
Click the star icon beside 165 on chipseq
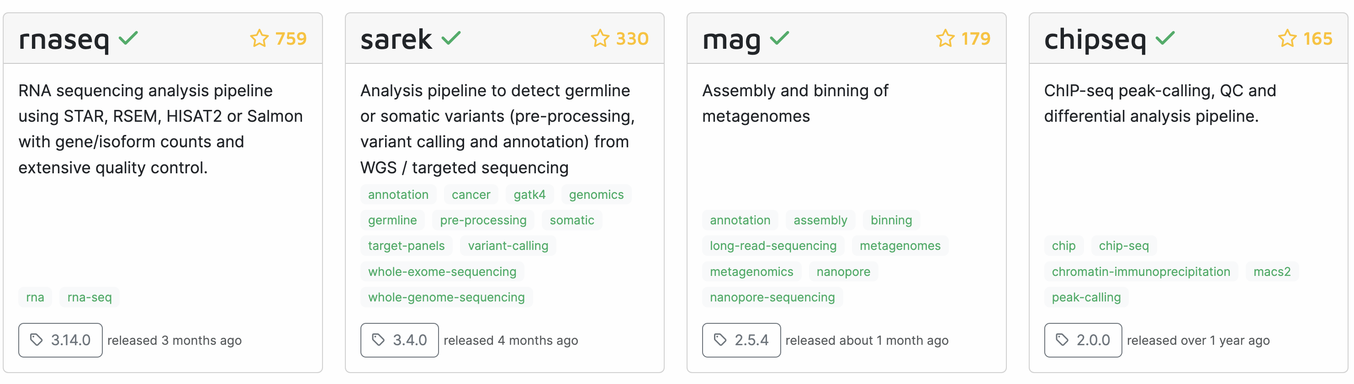pyautogui.click(x=1287, y=38)
